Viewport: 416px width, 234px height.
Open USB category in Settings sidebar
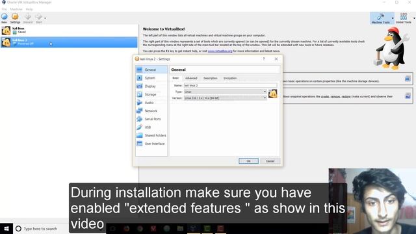(x=151, y=127)
